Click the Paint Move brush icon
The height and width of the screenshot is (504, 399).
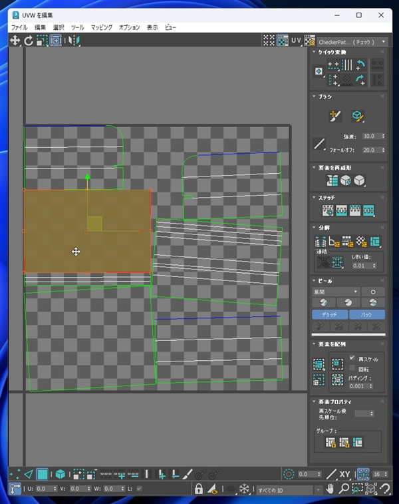click(334, 116)
